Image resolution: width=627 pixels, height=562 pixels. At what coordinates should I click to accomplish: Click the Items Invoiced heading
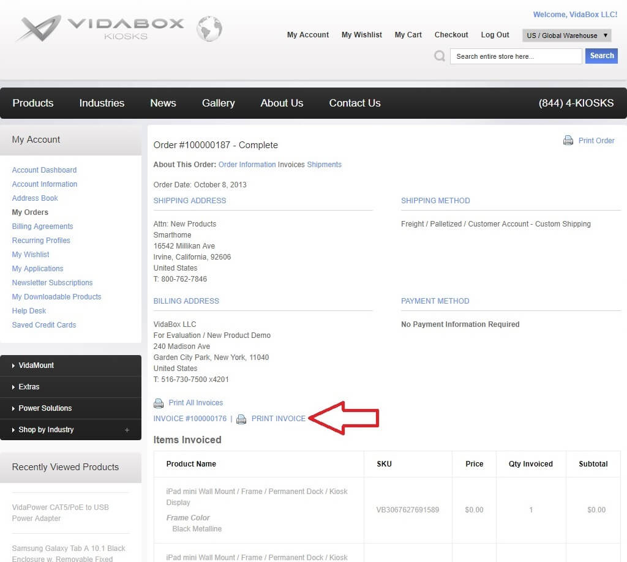click(187, 440)
